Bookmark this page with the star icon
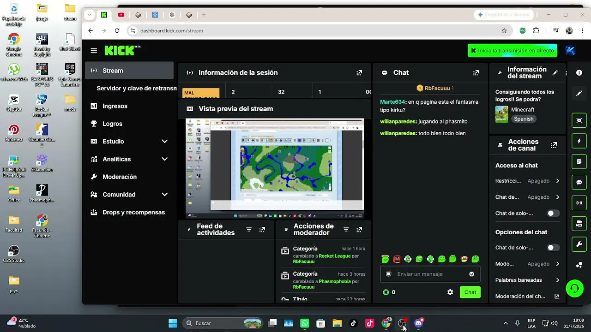Image resolution: width=591 pixels, height=332 pixels. click(504, 31)
